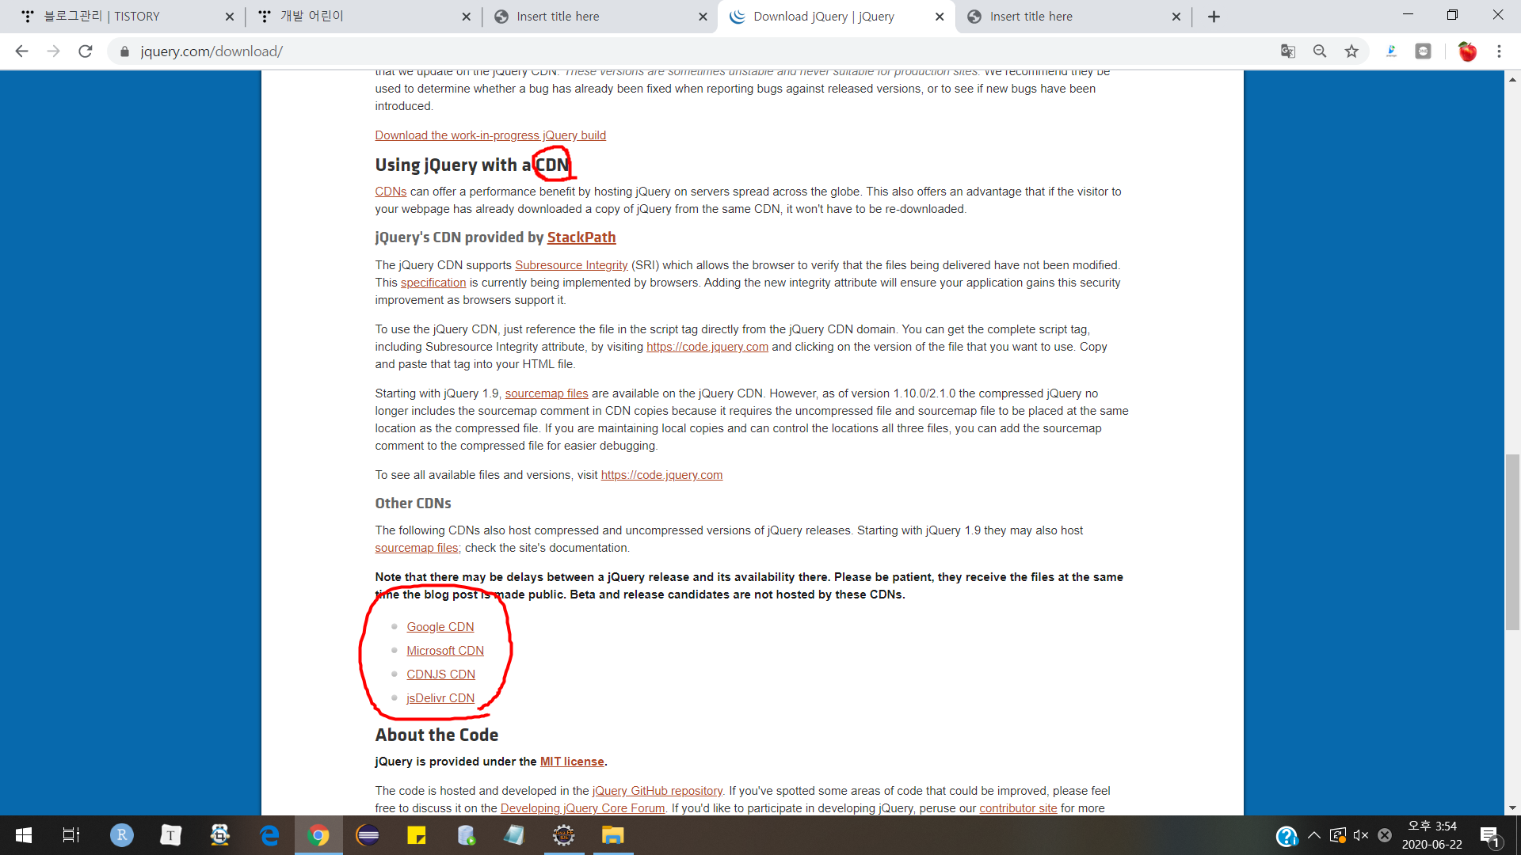Switch to the 블로그관리 TISTORY tab
1521x855 pixels.
101,17
